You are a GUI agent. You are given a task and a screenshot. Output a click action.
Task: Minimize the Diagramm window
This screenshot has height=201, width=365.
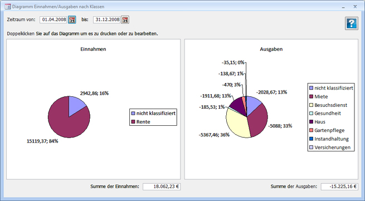click(343, 7)
